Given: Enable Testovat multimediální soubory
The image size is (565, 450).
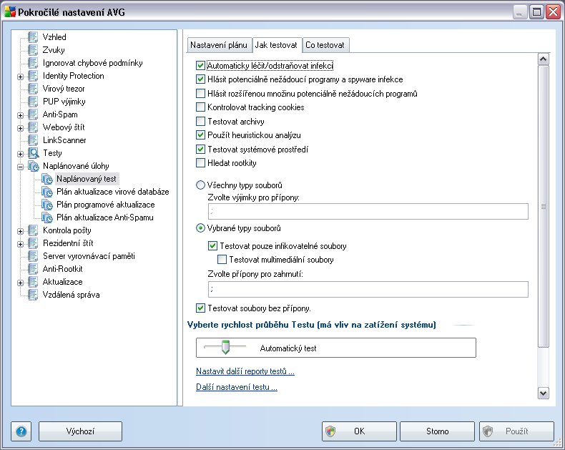Looking at the screenshot, I should [222, 260].
